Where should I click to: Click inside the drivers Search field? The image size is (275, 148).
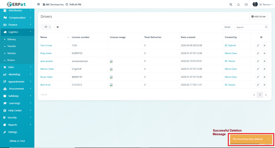coord(249,27)
